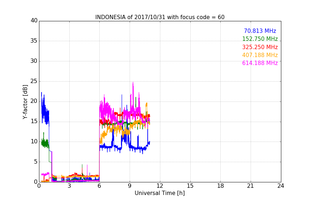This screenshot has width=312, height=208.
Task: Click the x-axis tick label 3
Action: 69,186
